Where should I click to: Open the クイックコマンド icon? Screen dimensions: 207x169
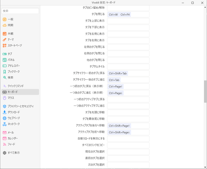pos(4,86)
